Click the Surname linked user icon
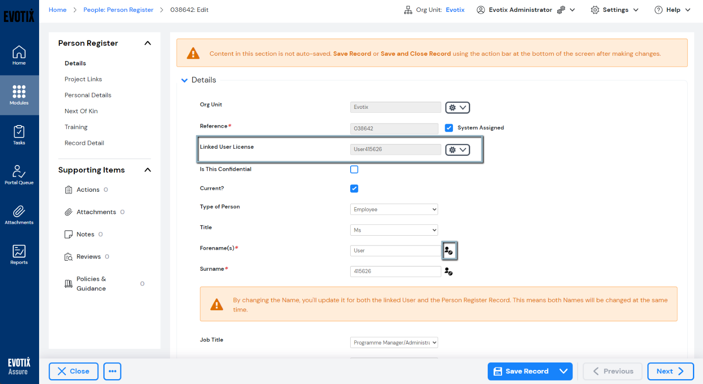The height and width of the screenshot is (384, 703). (x=448, y=271)
